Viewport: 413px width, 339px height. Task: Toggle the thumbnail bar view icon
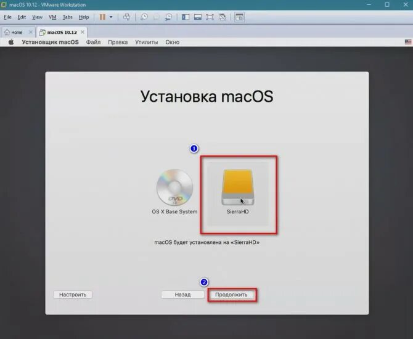197,17
